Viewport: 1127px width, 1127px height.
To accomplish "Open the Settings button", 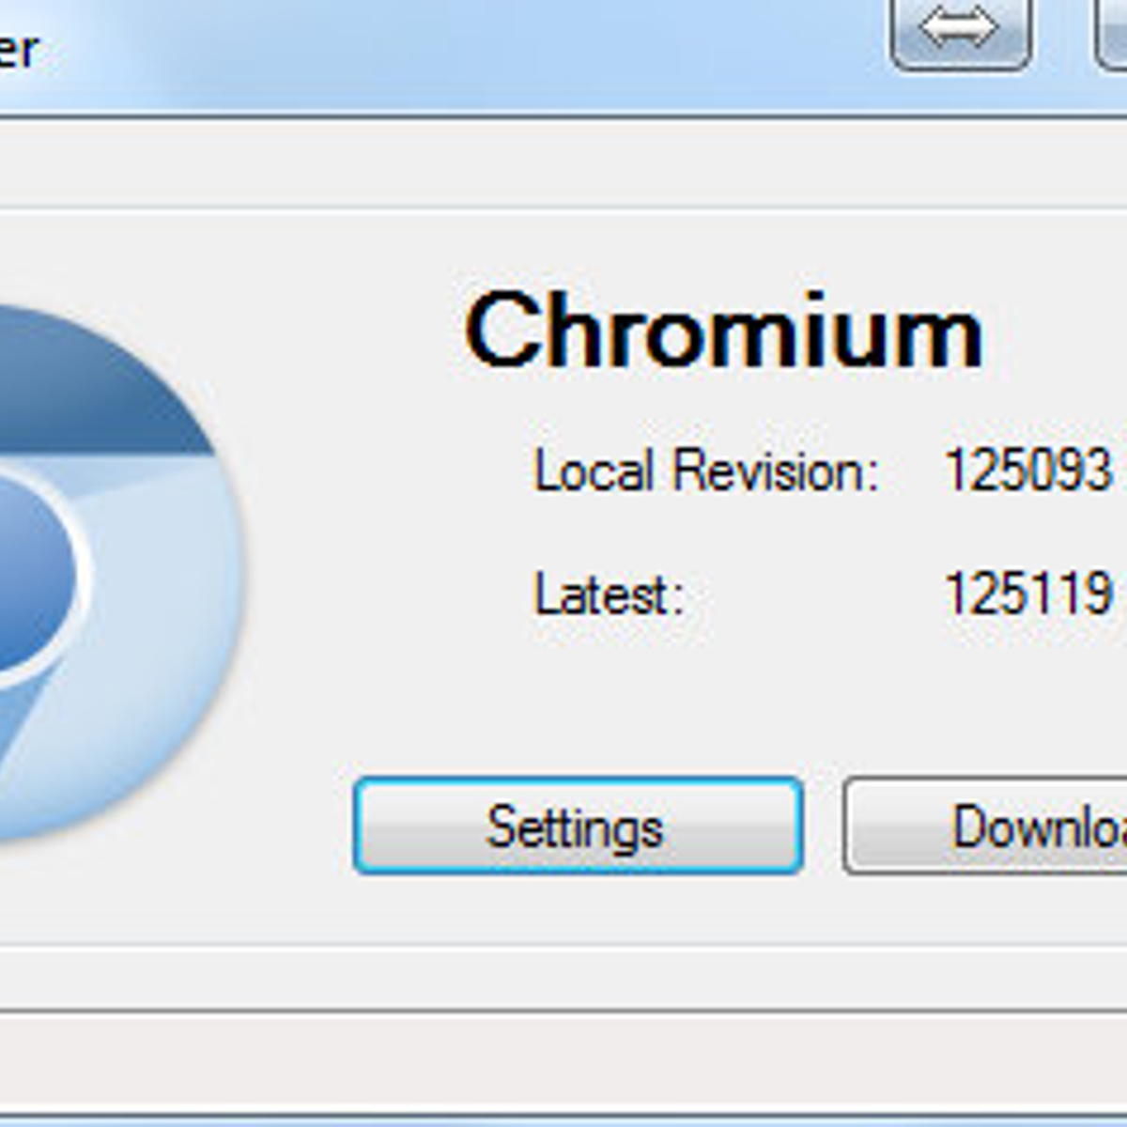I will point(578,826).
